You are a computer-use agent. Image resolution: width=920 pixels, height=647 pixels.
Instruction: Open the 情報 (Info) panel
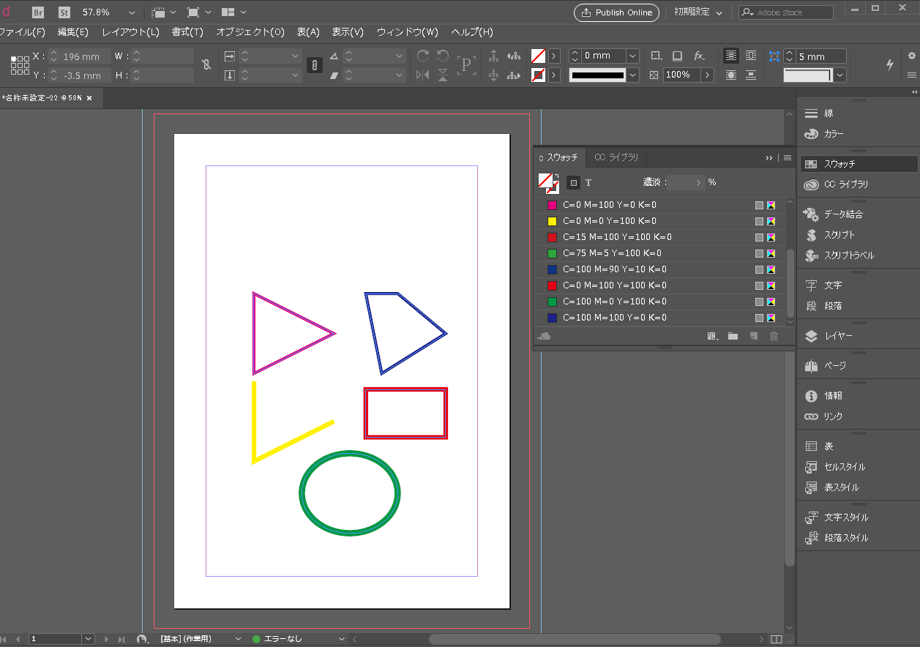[858, 396]
